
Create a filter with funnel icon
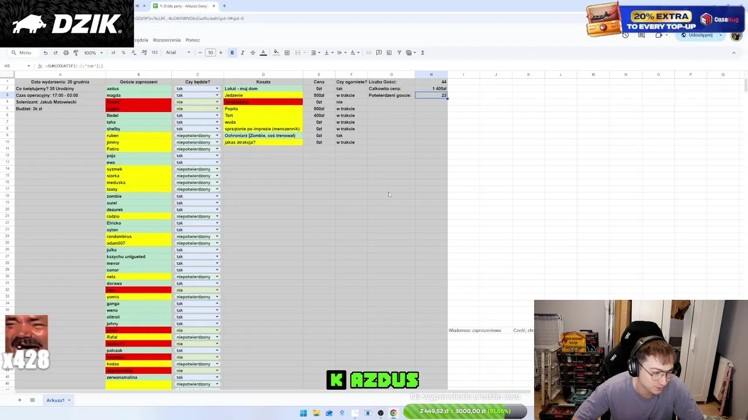(399, 52)
